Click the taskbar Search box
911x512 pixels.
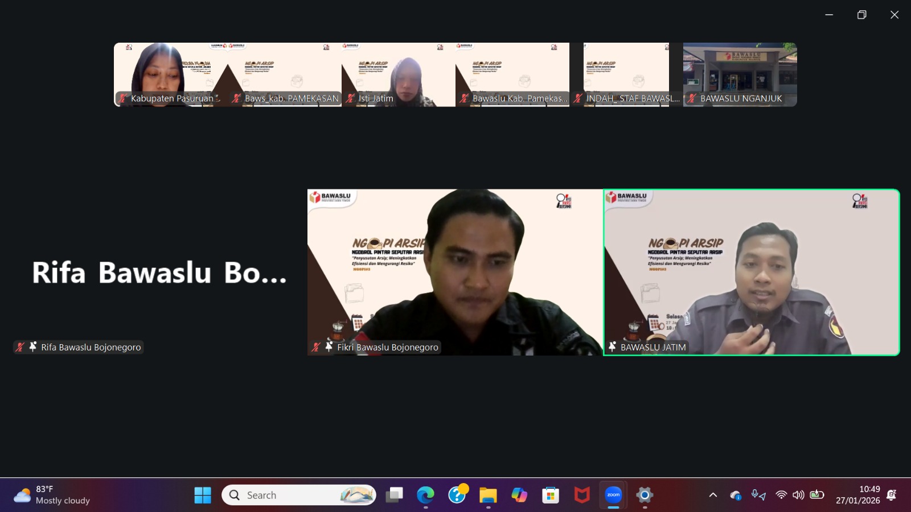coord(299,495)
